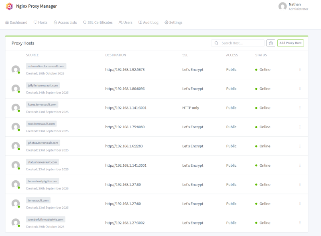Switch to the Dashboard page
321x236 pixels.
pyautogui.click(x=16, y=22)
